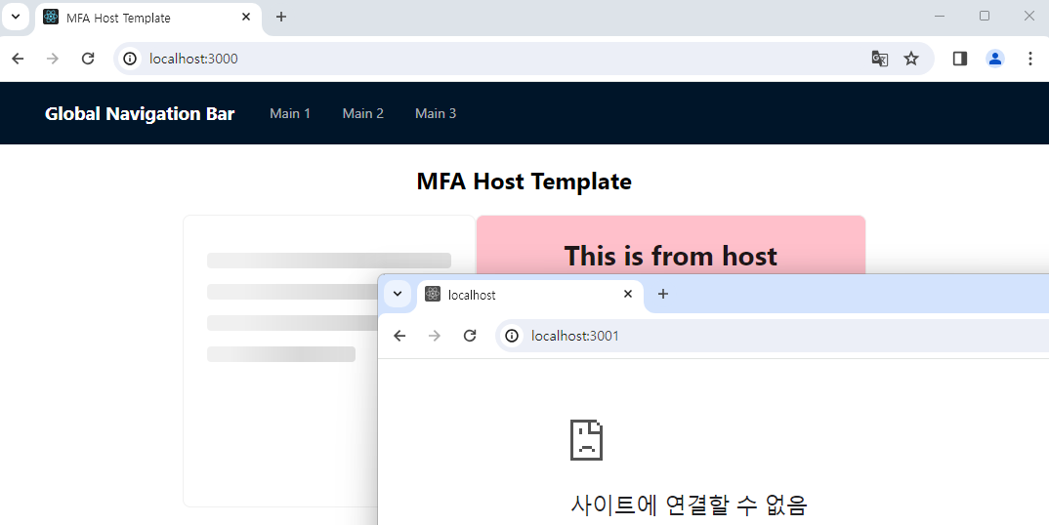
Task: Toggle the browser side panel icon
Action: (x=959, y=59)
